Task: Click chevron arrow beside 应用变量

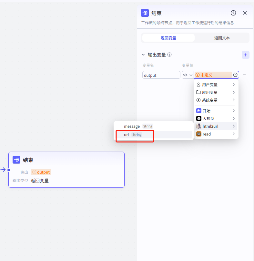Action: pyautogui.click(x=234, y=92)
